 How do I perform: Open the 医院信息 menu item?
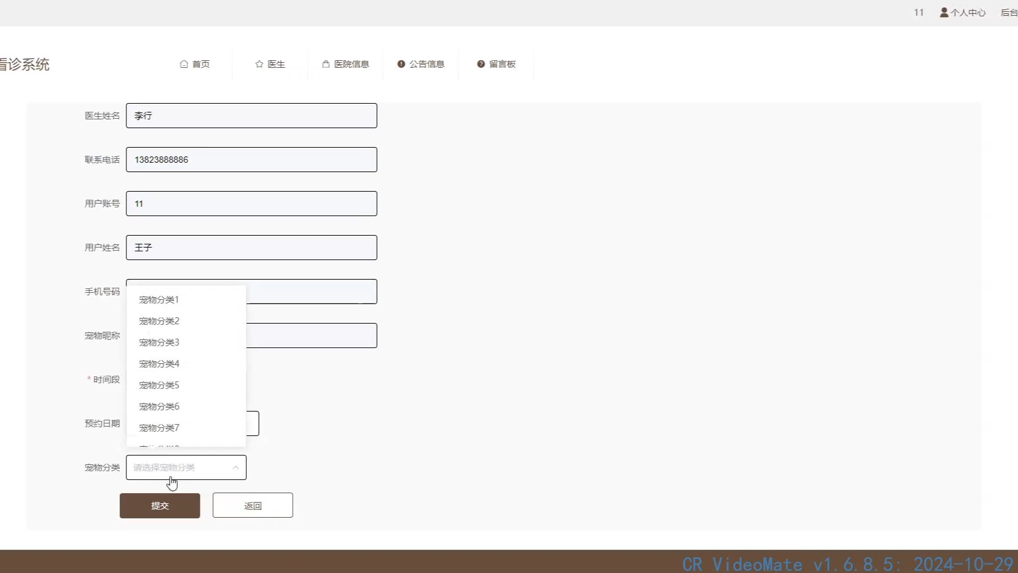(x=345, y=64)
